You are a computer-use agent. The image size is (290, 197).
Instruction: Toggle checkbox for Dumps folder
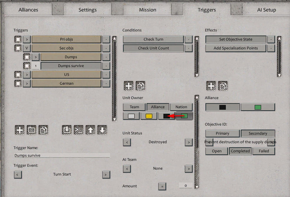click(27, 57)
